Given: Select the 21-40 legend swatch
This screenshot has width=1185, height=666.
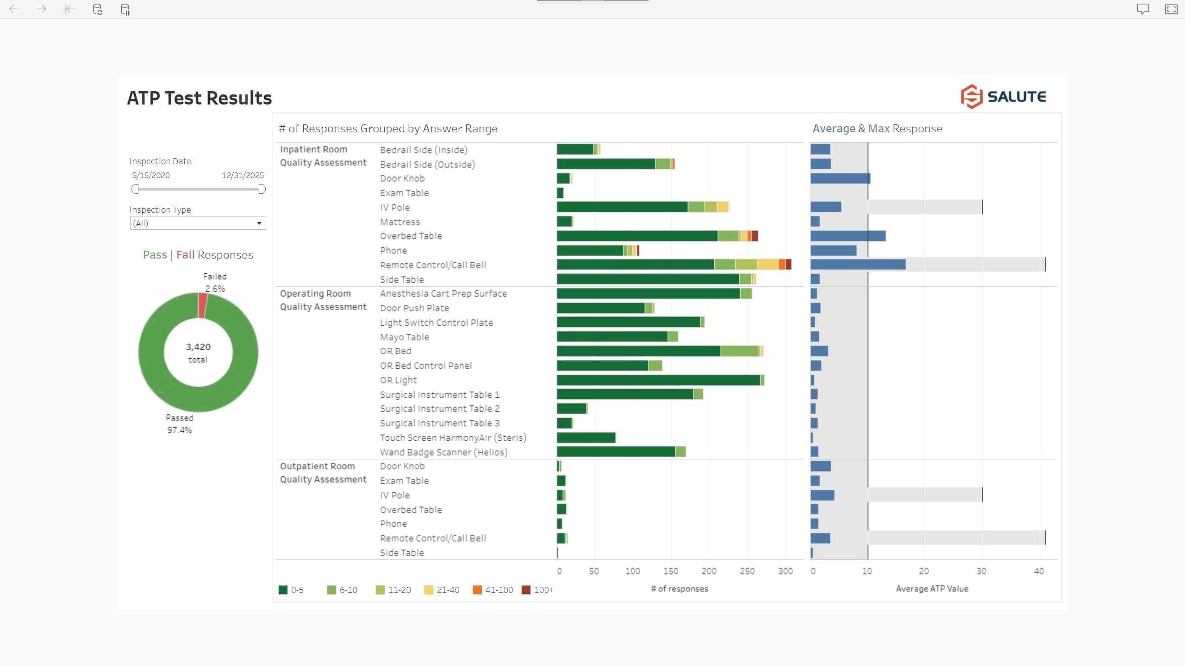Looking at the screenshot, I should point(429,590).
